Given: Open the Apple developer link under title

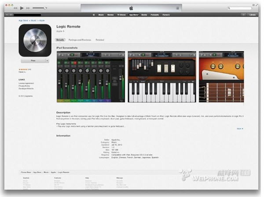Looking at the screenshot, I should click(60, 31).
